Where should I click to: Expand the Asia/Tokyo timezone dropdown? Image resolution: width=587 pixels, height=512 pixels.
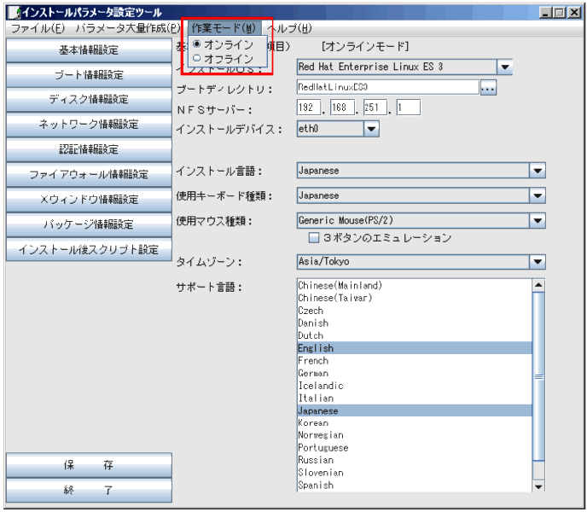click(537, 262)
